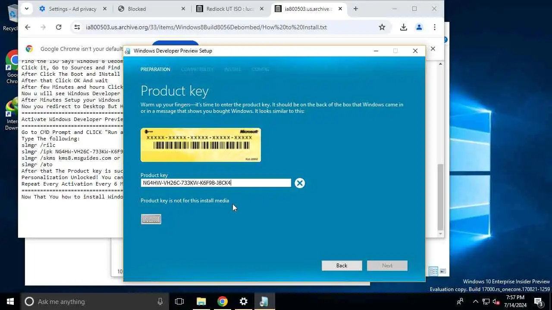Close the Settings - Ad privacy tab
This screenshot has width=552, height=310.
105,9
